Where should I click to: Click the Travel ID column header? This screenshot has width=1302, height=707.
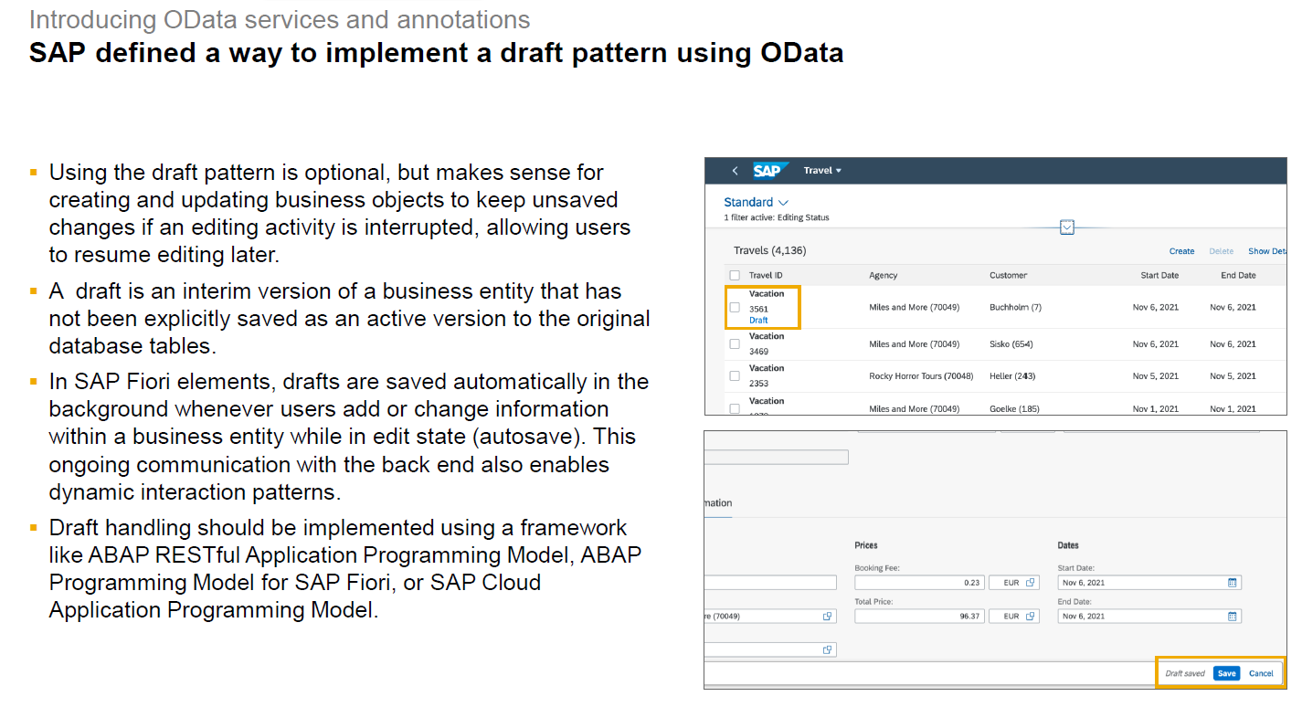click(x=766, y=275)
